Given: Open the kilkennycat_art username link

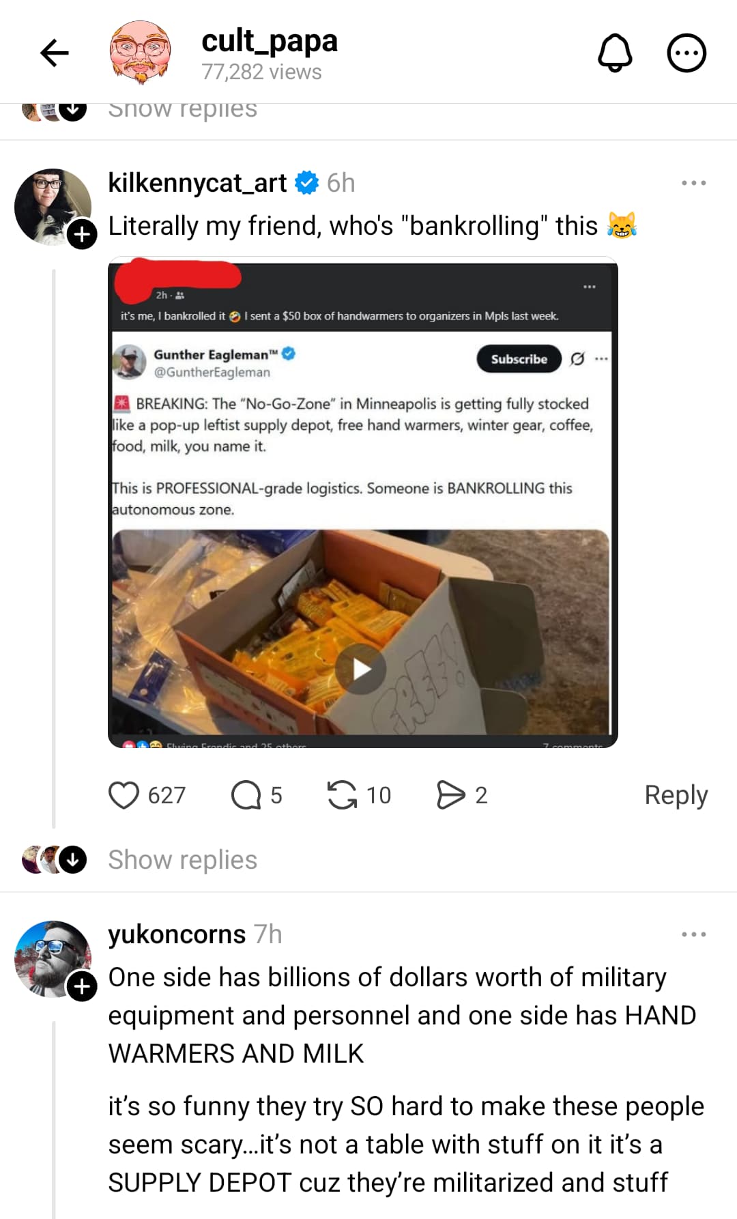Looking at the screenshot, I should tap(197, 183).
